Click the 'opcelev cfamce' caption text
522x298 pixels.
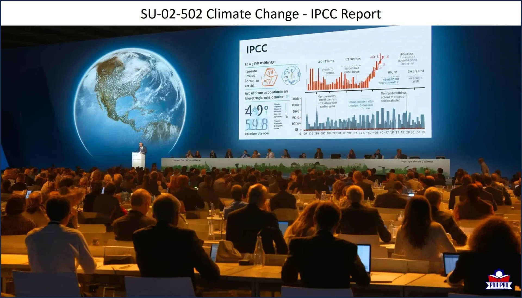[256, 134]
